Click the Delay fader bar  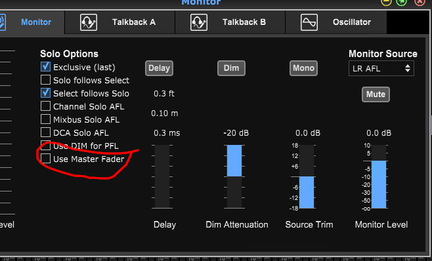pyautogui.click(x=162, y=176)
